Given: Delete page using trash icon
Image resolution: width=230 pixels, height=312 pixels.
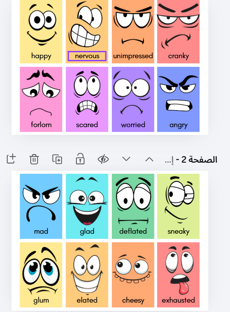Looking at the screenshot, I should coord(34,159).
